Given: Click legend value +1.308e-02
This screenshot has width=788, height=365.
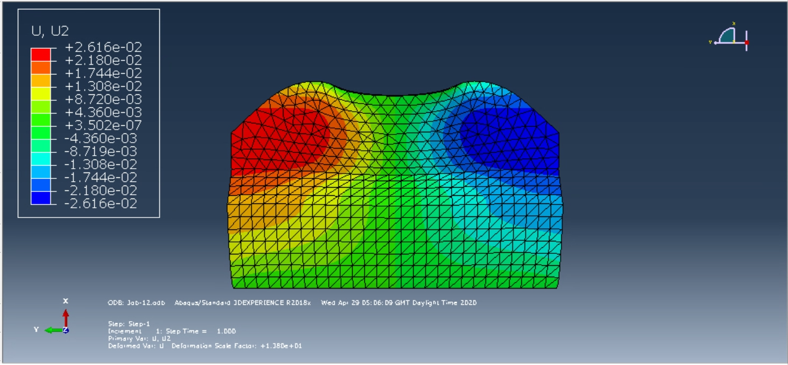Looking at the screenshot, I should 103,86.
